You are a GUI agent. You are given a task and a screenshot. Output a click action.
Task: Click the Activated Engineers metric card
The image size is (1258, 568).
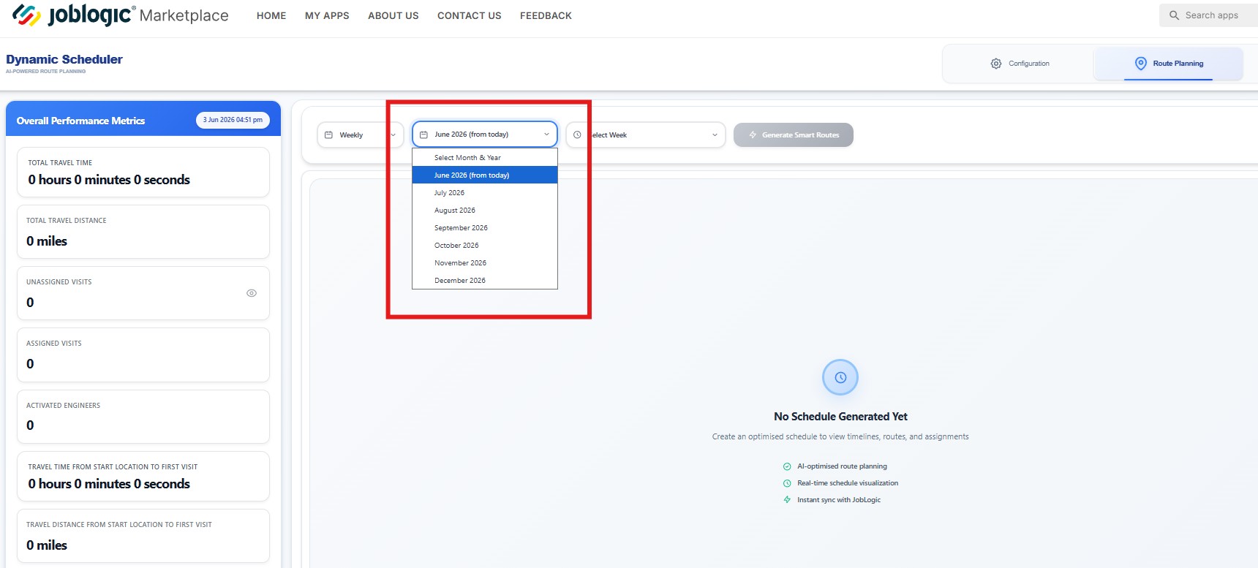pyautogui.click(x=143, y=417)
